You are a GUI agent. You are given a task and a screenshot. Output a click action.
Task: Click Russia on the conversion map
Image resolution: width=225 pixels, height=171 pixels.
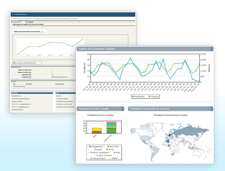click(x=190, y=131)
